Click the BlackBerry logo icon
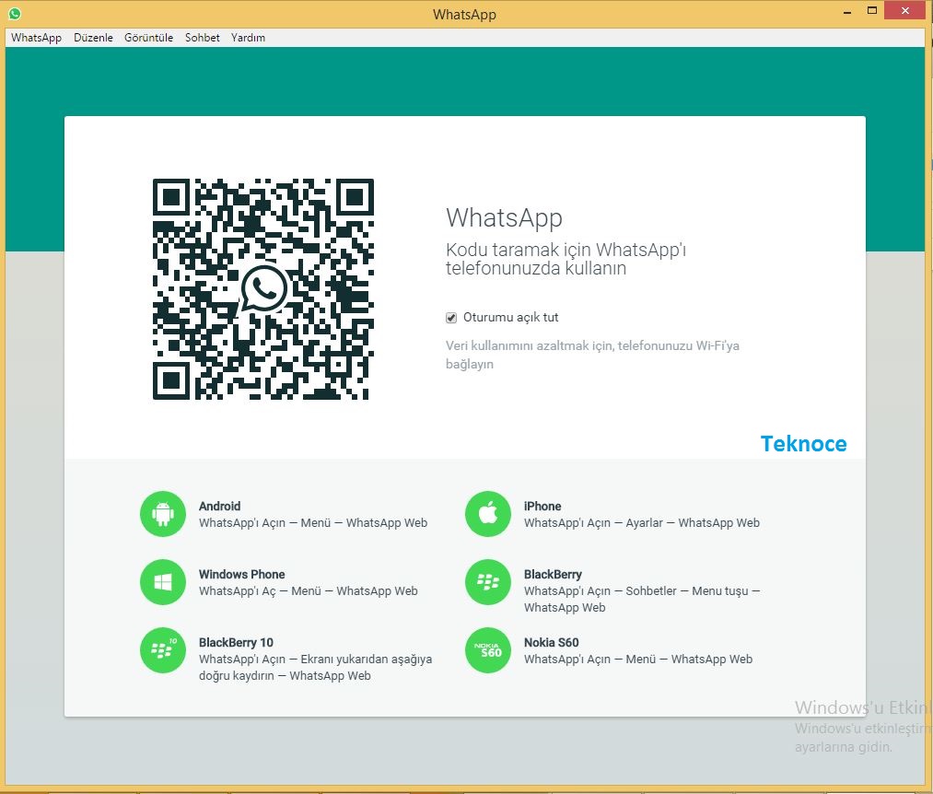 tap(488, 582)
